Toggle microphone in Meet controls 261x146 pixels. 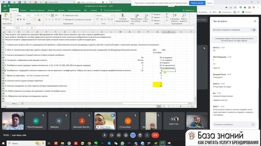[104, 135]
